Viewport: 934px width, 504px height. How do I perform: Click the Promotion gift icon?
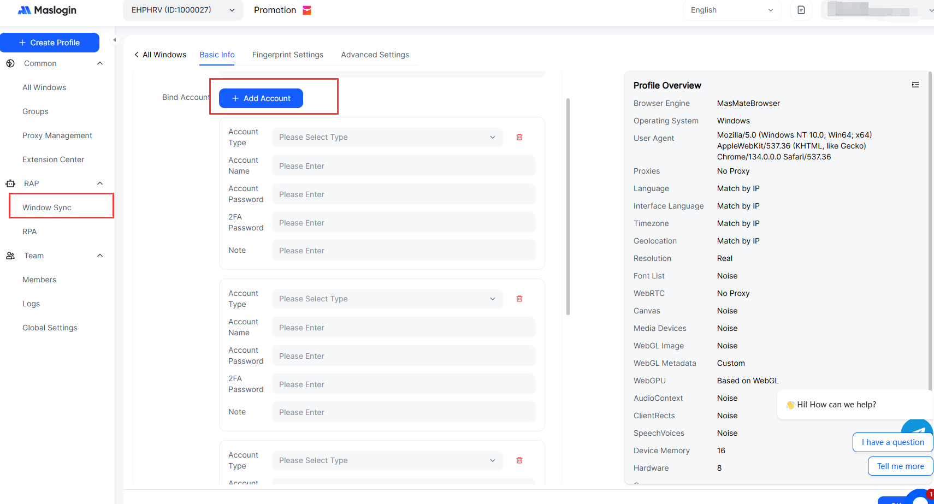click(x=307, y=10)
